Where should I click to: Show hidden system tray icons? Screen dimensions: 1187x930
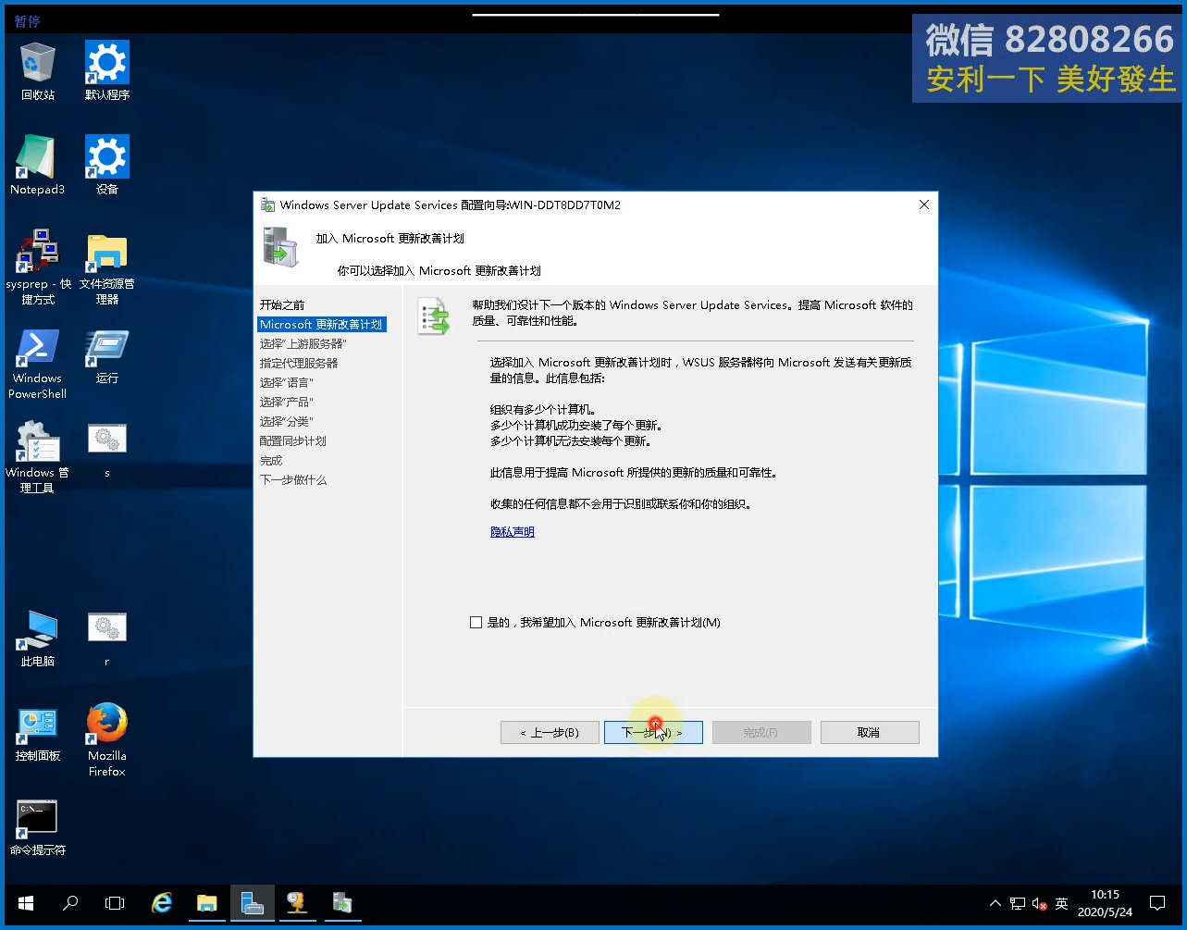pyautogui.click(x=995, y=903)
